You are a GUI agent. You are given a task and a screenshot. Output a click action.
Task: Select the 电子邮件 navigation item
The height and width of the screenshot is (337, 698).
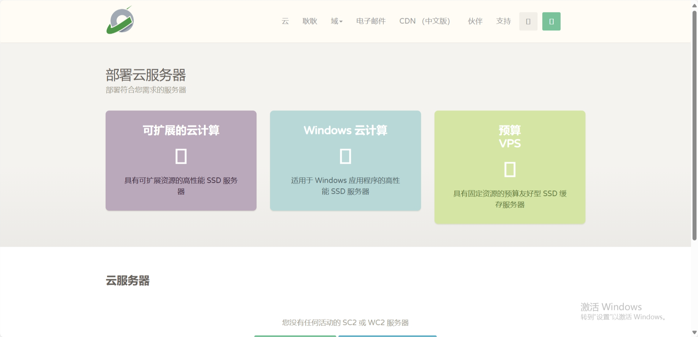[x=370, y=21]
